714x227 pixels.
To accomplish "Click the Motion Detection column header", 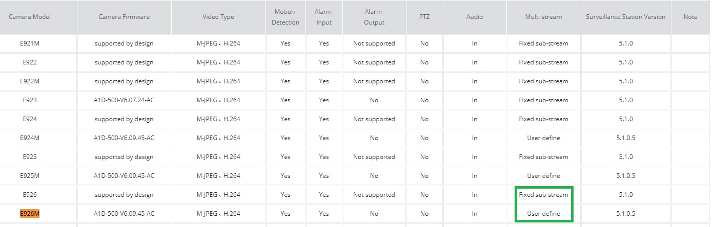I will [285, 17].
